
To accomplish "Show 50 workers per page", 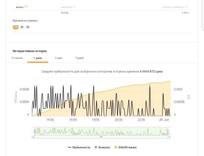I will pyautogui.click(x=28, y=27).
